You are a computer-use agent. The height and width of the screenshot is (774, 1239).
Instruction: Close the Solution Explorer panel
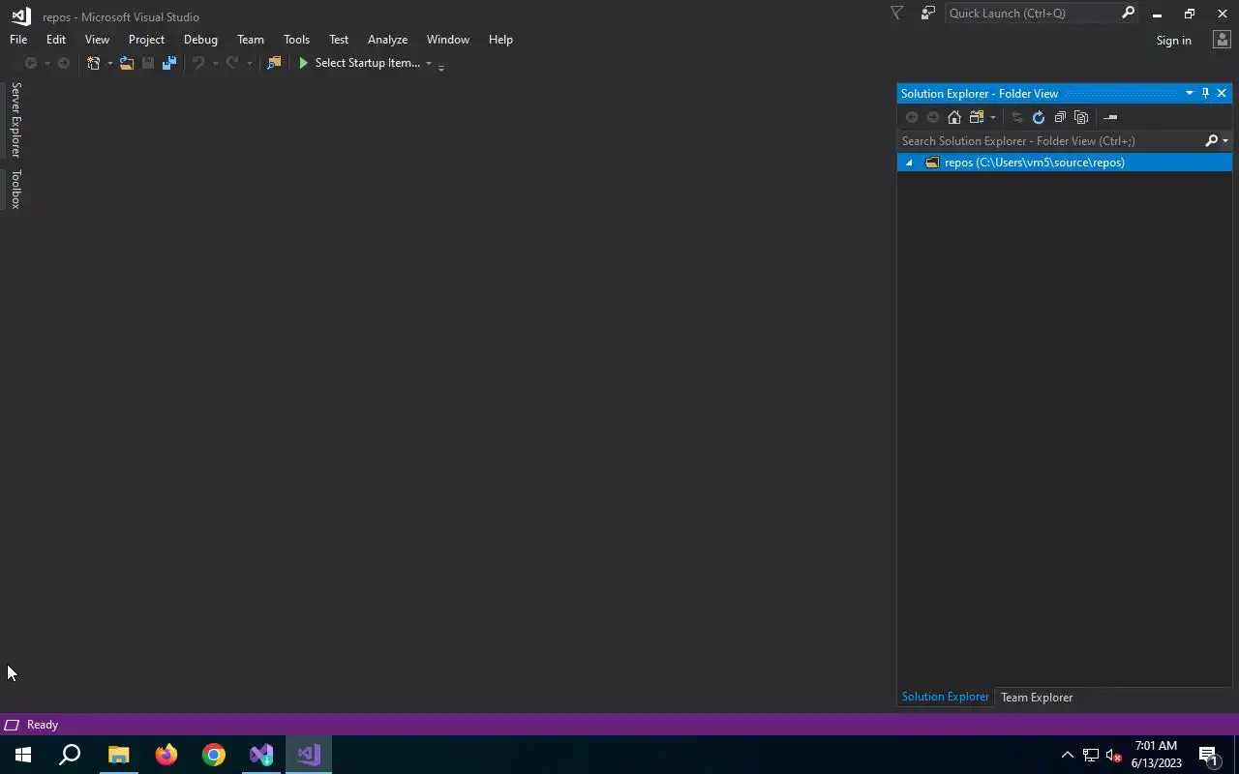[x=1222, y=93]
